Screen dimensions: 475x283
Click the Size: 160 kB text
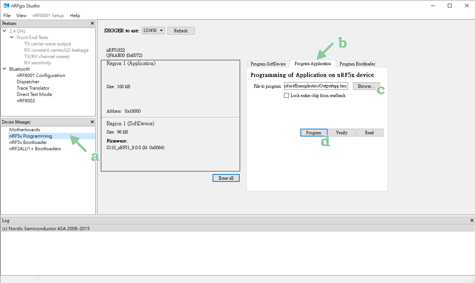(x=118, y=87)
